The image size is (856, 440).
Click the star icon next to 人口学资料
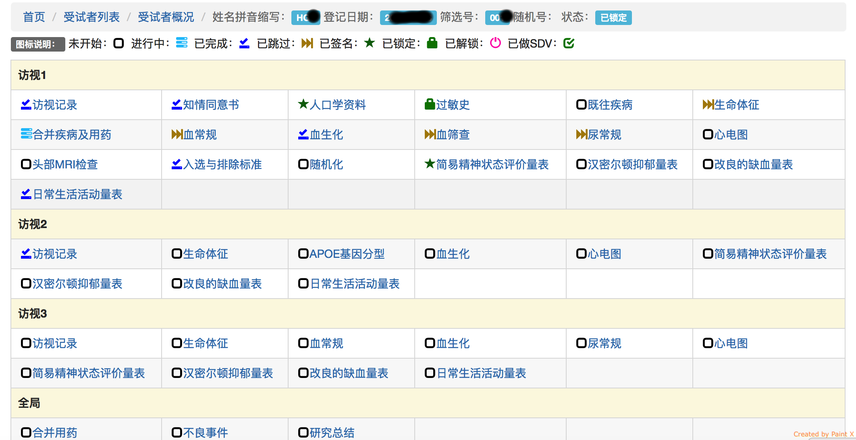pos(303,104)
